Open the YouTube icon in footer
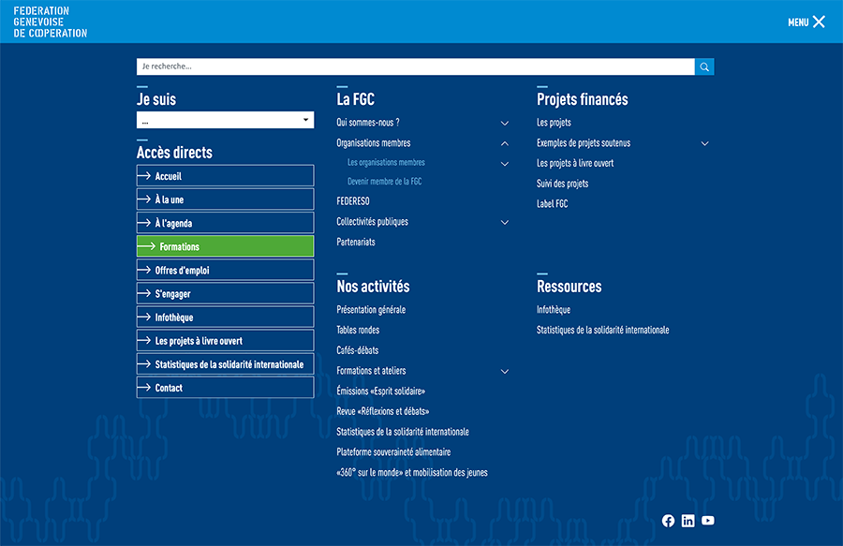Viewport: 843px width, 546px height. click(708, 520)
